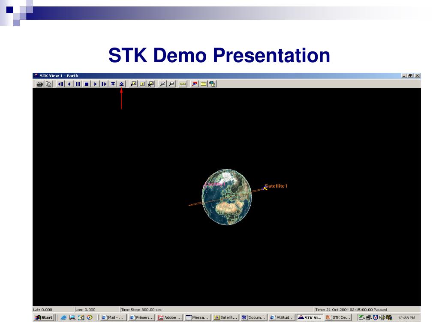Click the fourth system tray icon
The height and width of the screenshot is (329, 439).
[x=382, y=317]
